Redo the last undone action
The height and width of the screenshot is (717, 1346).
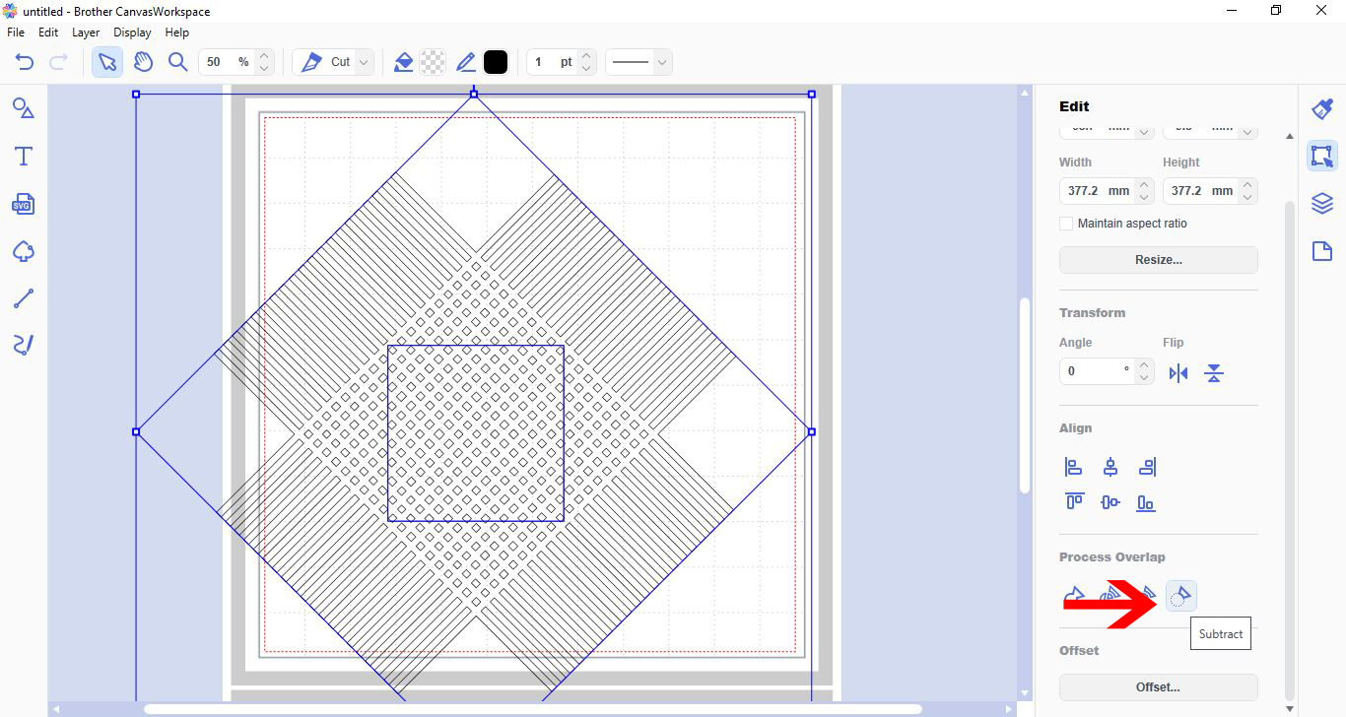(58, 62)
